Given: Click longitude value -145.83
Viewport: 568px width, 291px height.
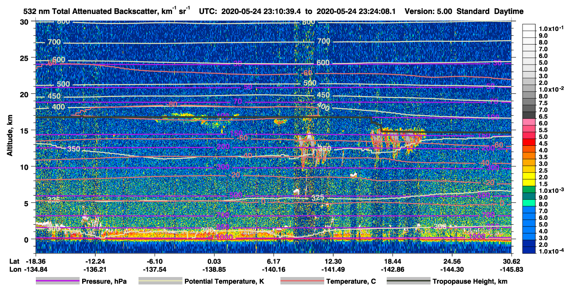Looking at the screenshot, I should pyautogui.click(x=512, y=269).
